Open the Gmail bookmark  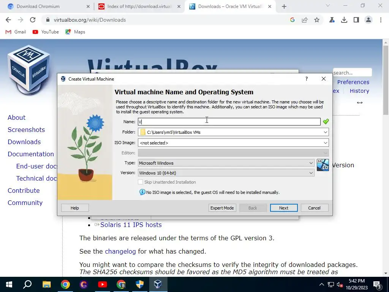tap(16, 32)
